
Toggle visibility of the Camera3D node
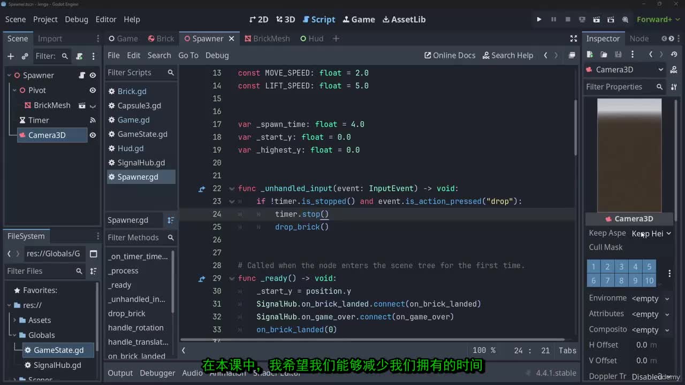pos(93,135)
